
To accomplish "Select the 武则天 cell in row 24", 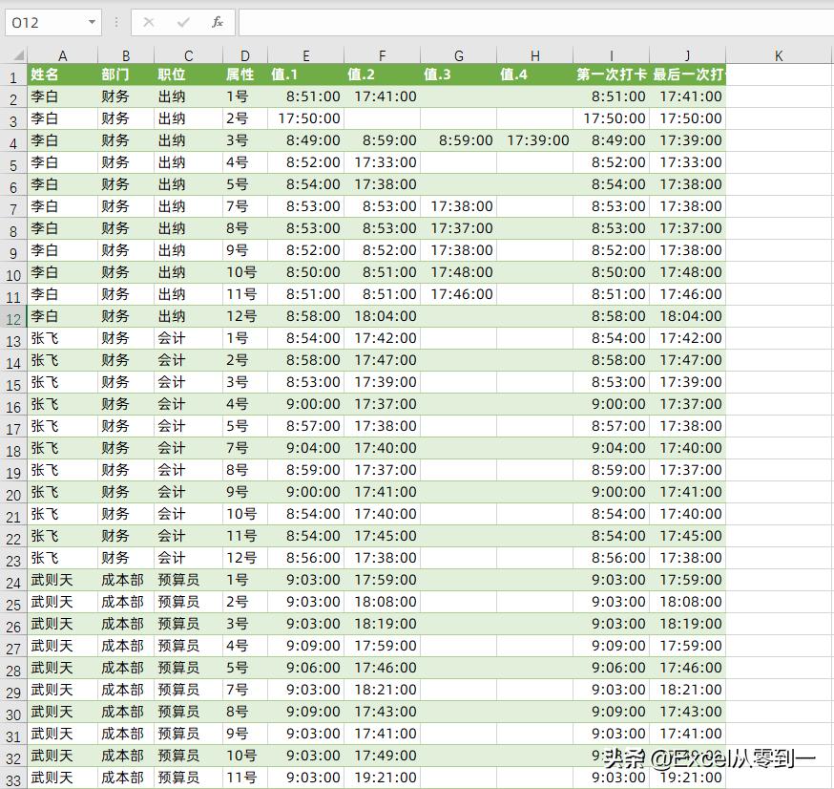I will pyautogui.click(x=63, y=580).
